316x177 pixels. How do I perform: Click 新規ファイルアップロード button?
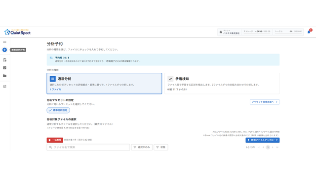click(262, 140)
